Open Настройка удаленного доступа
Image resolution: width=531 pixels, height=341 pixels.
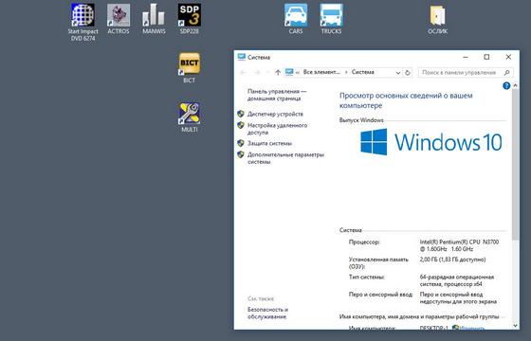click(x=277, y=129)
